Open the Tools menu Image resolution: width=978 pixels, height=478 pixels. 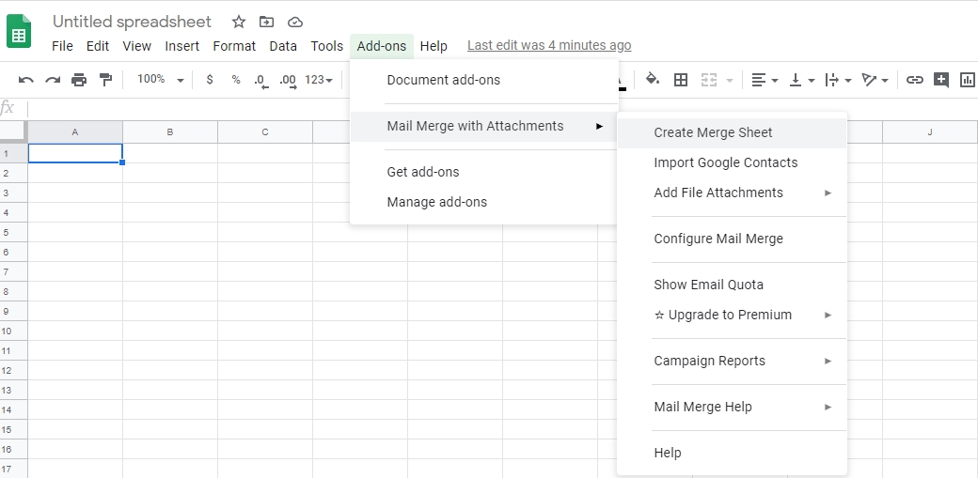point(327,46)
